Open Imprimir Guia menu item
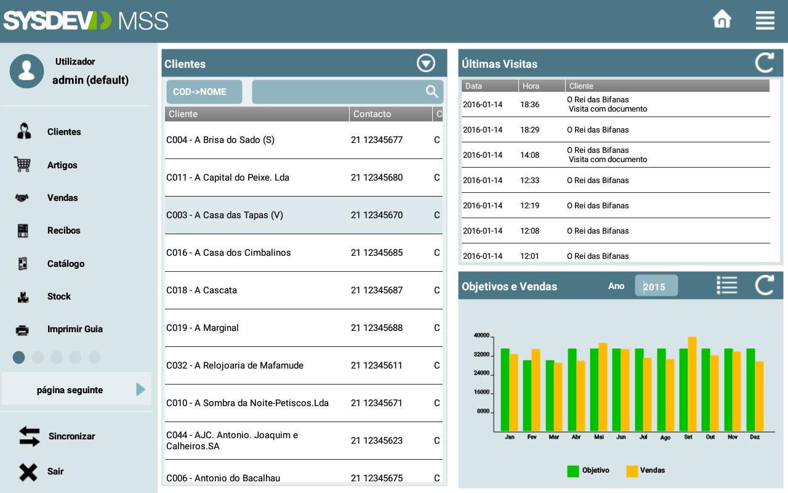The width and height of the screenshot is (788, 493). (x=75, y=329)
